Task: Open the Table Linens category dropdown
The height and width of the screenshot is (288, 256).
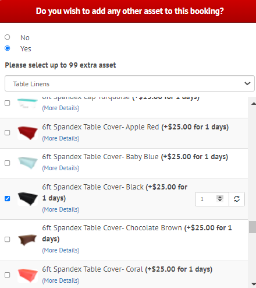Action: 130,83
